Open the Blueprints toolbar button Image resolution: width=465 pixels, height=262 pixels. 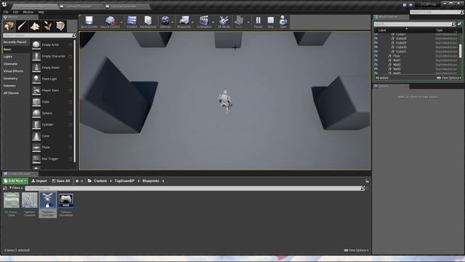pyautogui.click(x=184, y=23)
